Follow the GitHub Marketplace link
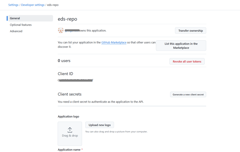This screenshot has width=240, height=152. point(114,42)
